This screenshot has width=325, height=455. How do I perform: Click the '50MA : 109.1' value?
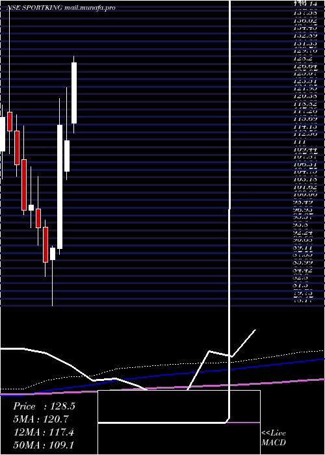[x=44, y=445]
